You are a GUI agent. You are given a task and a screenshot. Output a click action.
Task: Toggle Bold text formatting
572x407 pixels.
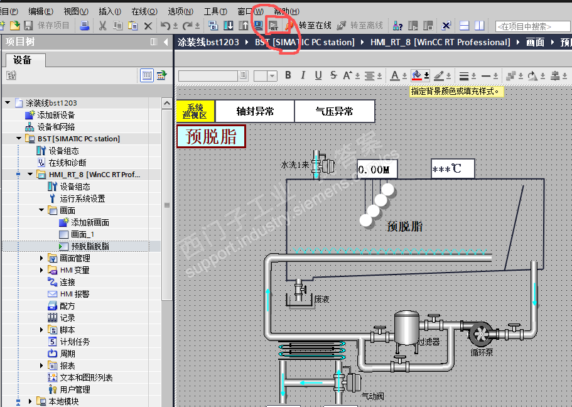pos(288,75)
